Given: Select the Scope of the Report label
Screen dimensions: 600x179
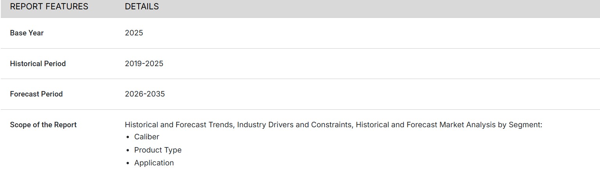Looking at the screenshot, I should point(43,125).
